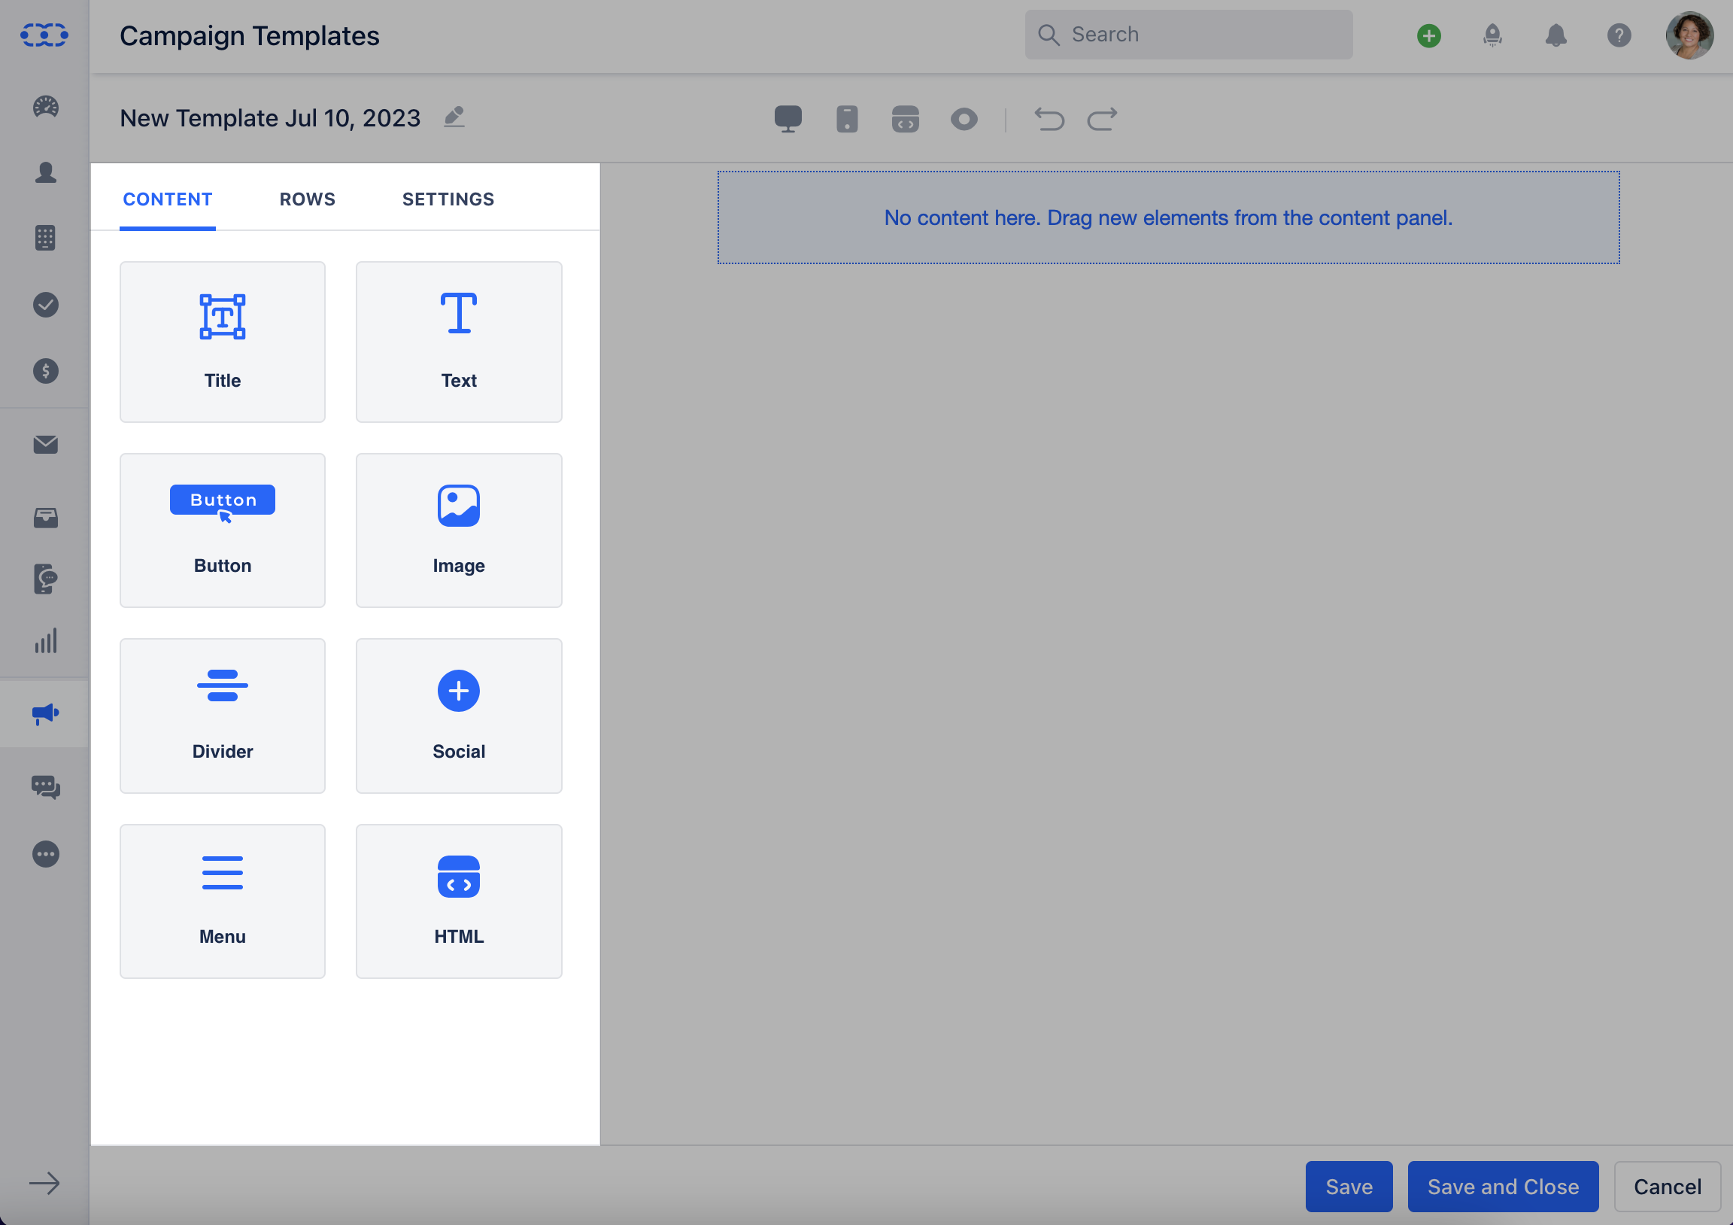The height and width of the screenshot is (1225, 1733).
Task: Switch to the SETTINGS tab
Action: coord(448,199)
